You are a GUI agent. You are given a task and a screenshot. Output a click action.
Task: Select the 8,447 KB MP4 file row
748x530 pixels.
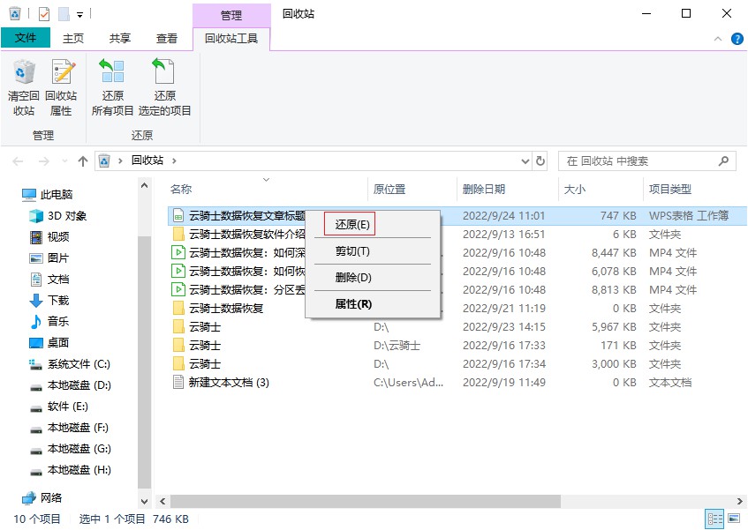[457, 252]
